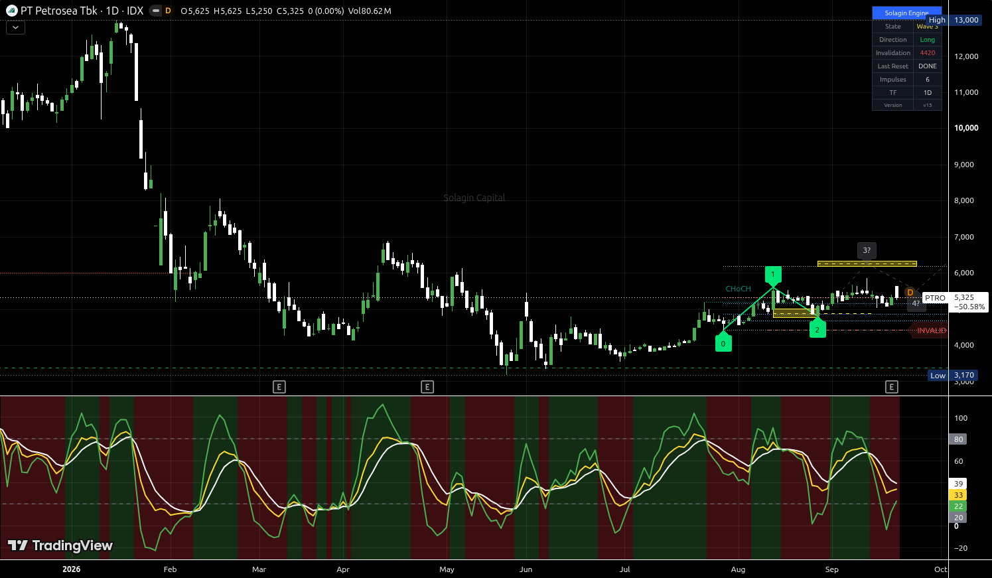Click the High 13,000 price label

[x=954, y=20]
